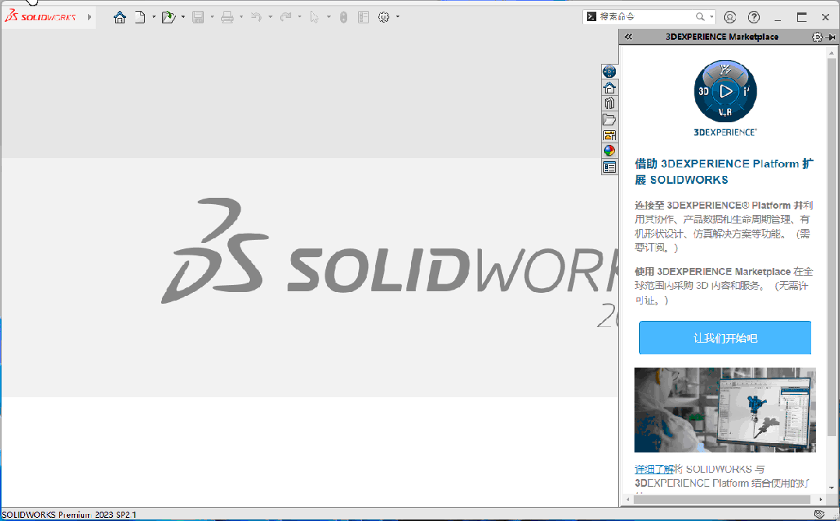This screenshot has width=840, height=521.
Task: Expand the menu arrow beside SOLIDWORKS logo
Action: (90, 17)
